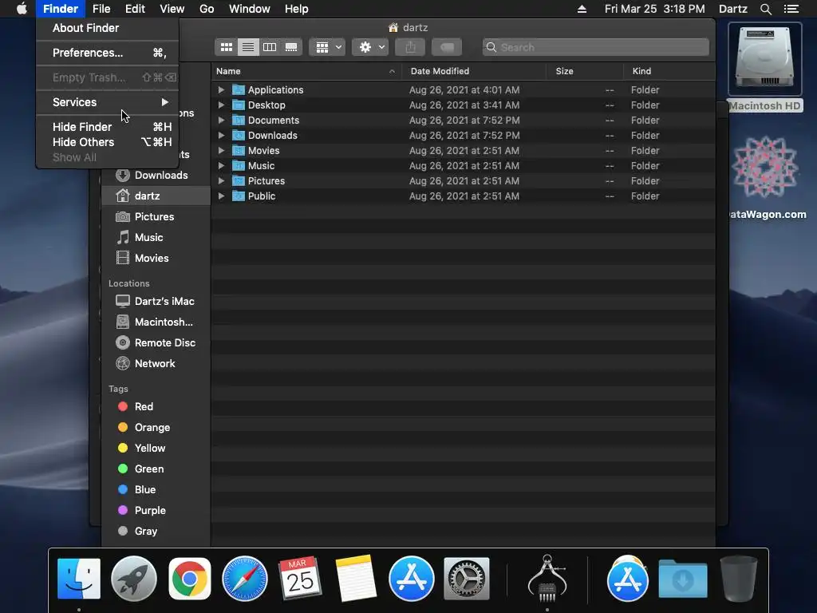
Task: Click the Edit Tags toolbar button
Action: click(x=447, y=47)
